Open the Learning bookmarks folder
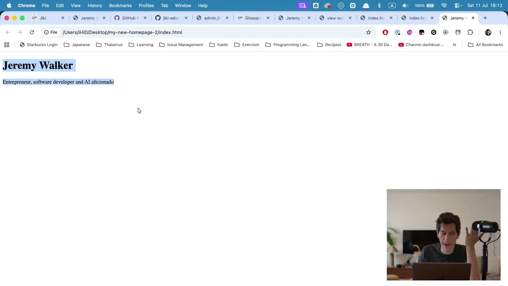The height and width of the screenshot is (286, 508). 141,45
